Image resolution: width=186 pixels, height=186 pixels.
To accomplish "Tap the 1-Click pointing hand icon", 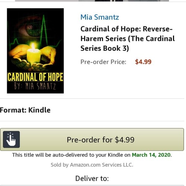I will [x=11, y=139].
